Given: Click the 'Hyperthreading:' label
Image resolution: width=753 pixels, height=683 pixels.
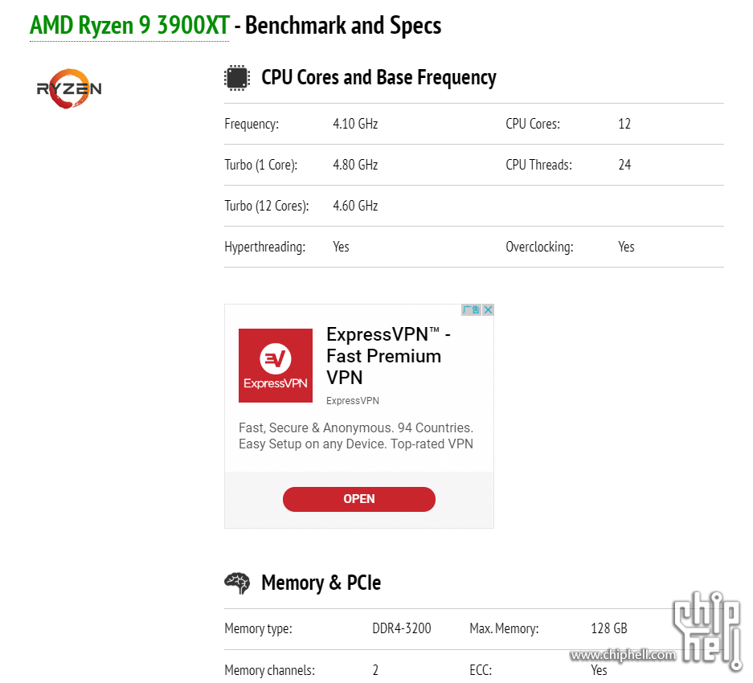Looking at the screenshot, I should coord(264,247).
